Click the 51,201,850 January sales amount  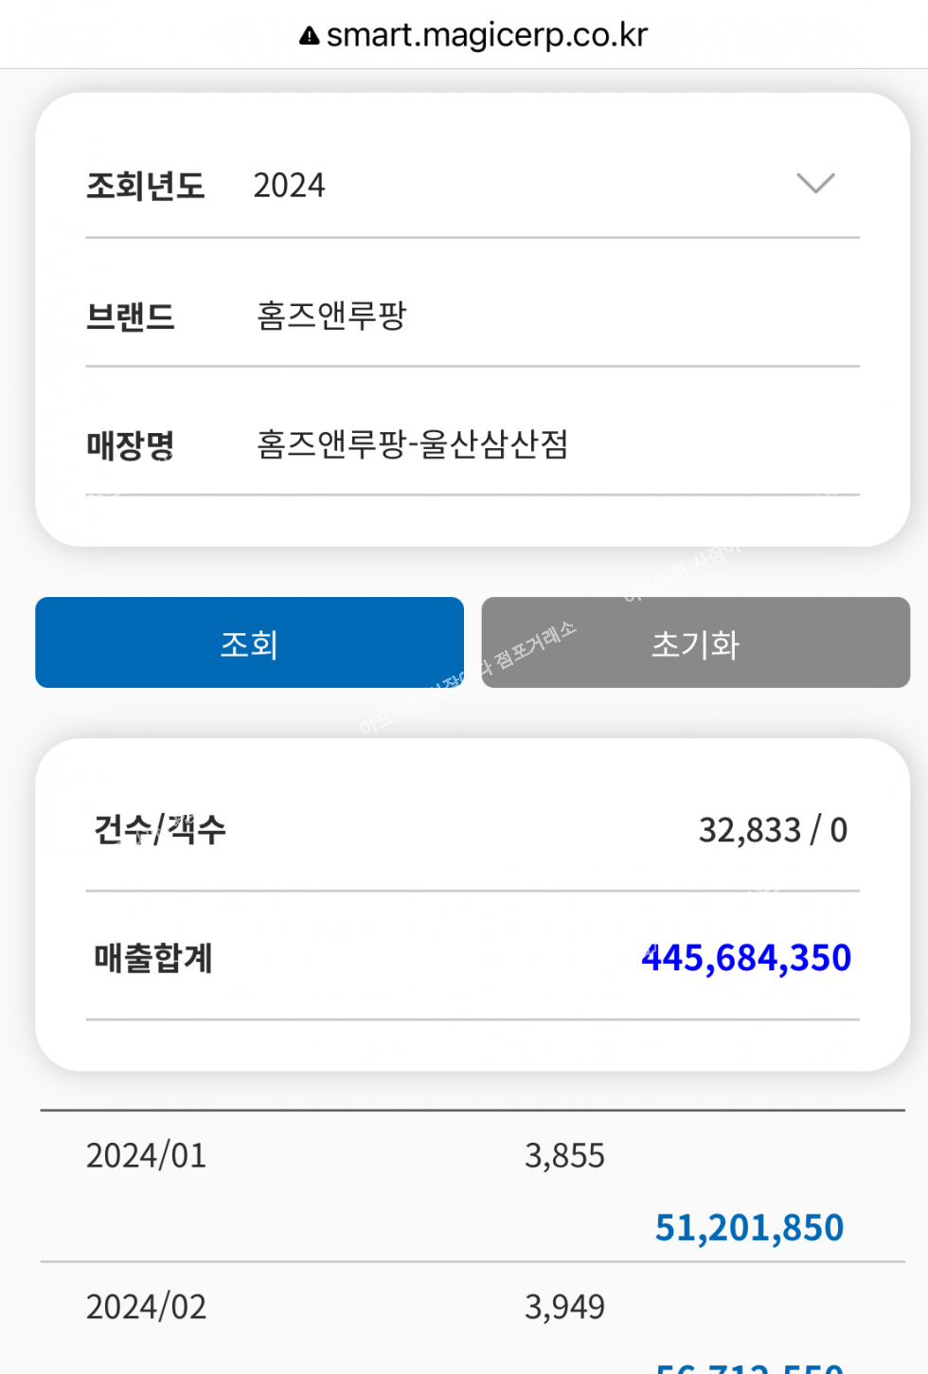749,1227
